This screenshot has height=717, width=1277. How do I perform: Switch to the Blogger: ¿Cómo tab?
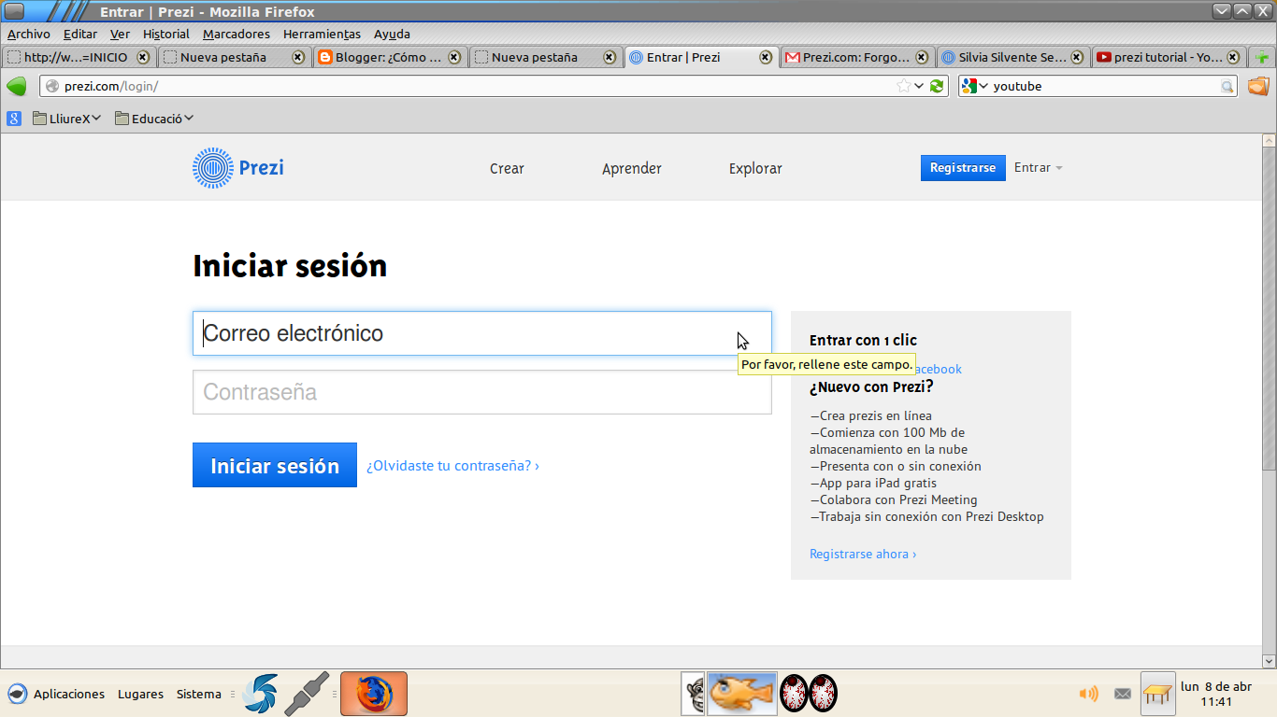click(390, 57)
